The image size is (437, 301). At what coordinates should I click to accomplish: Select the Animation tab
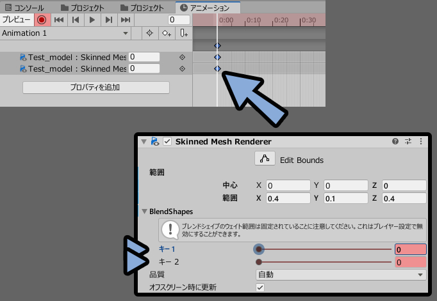[x=208, y=8]
